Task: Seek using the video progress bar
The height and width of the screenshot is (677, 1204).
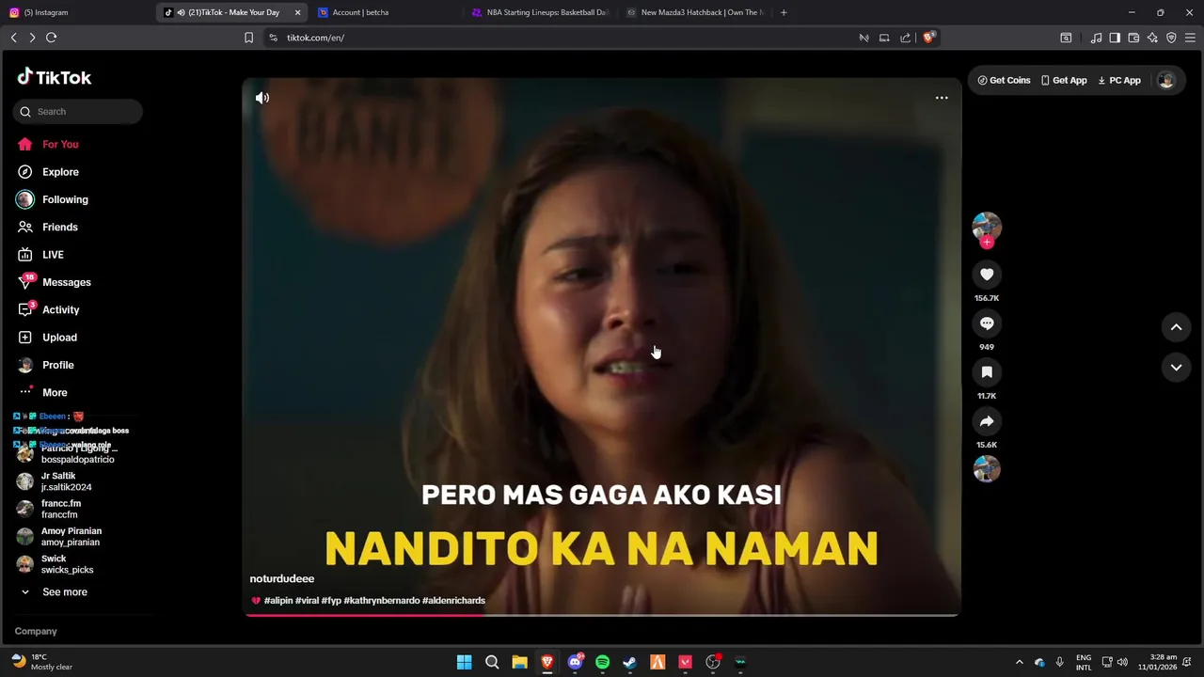Action: pyautogui.click(x=602, y=615)
